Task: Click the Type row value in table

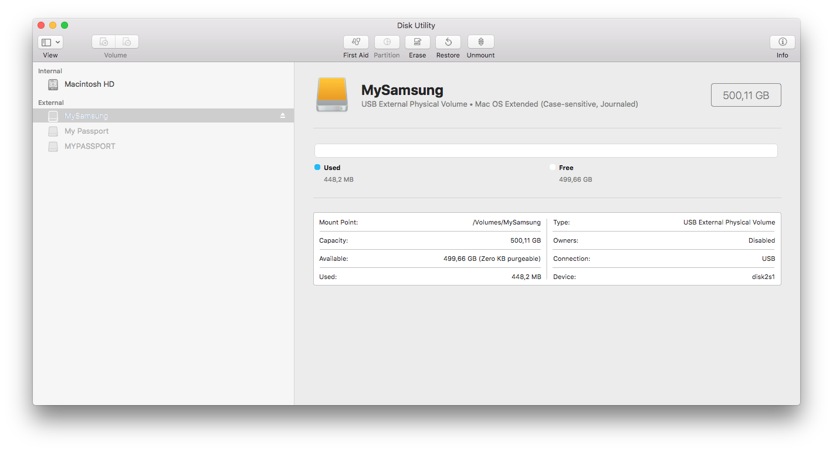Action: 729,222
